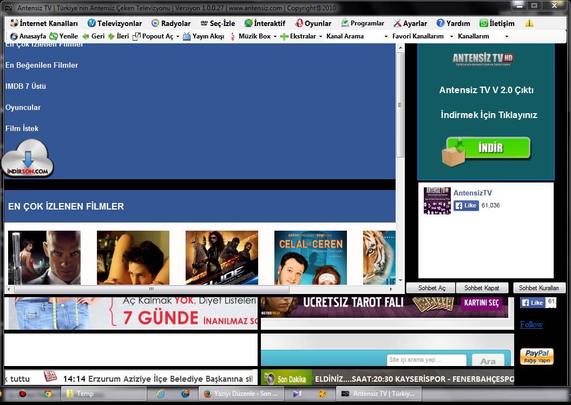Open the bald man movie poster
Viewport: 571px width, 405px height.
pos(44,258)
